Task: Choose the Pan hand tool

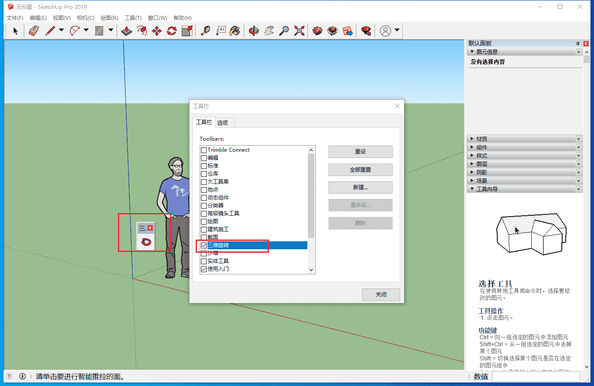Action: [269, 31]
